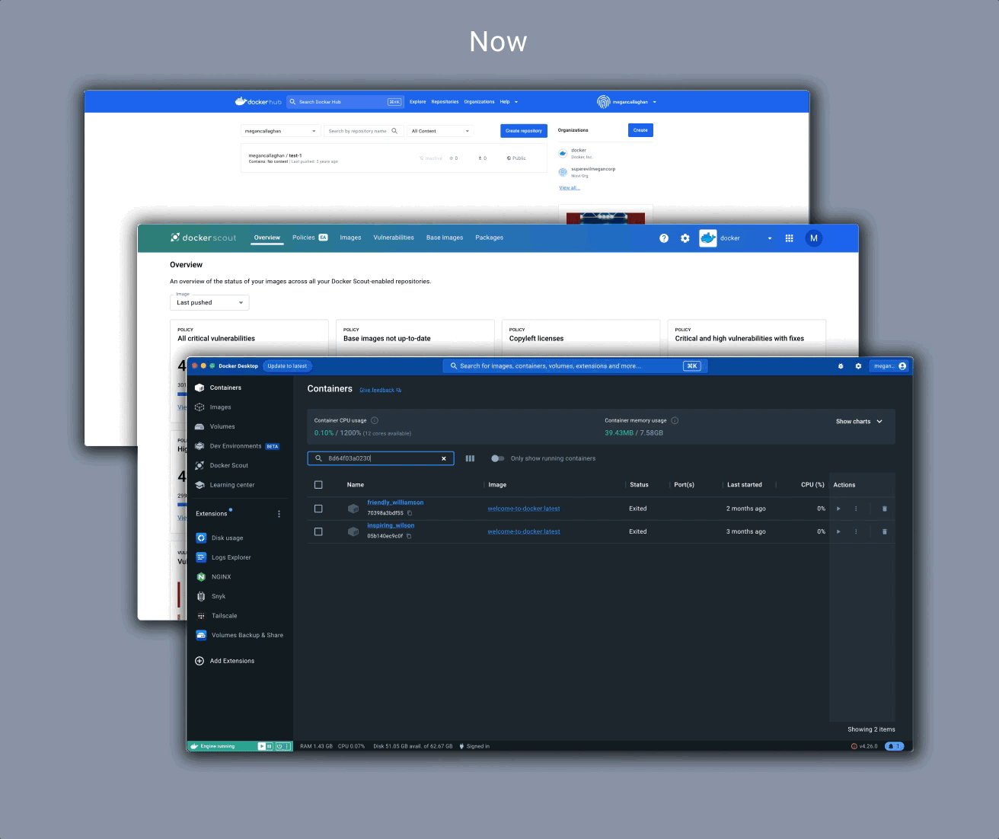The width and height of the screenshot is (999, 839).
Task: Check the select-all containers checkbox
Action: click(x=318, y=484)
